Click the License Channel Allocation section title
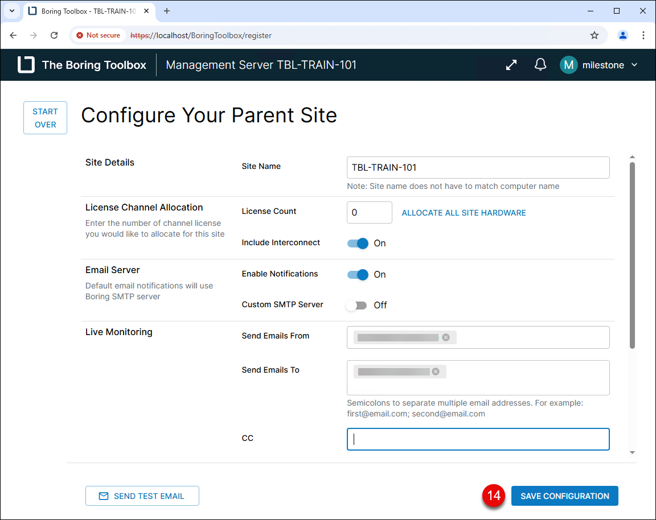The image size is (656, 520). click(x=144, y=207)
